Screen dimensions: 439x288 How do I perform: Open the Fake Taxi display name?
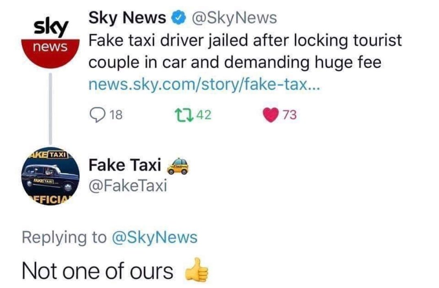pos(125,165)
